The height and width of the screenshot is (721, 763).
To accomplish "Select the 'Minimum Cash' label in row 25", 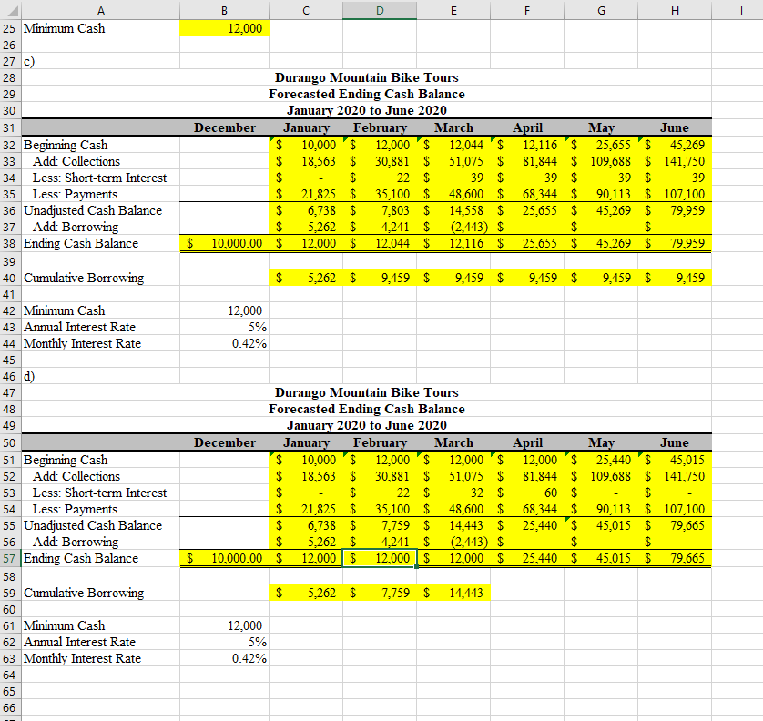I will tap(65, 28).
